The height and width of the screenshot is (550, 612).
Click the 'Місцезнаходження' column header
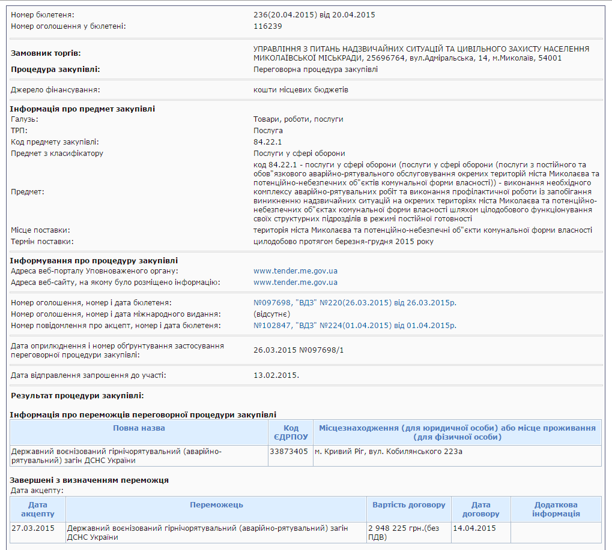point(457,432)
